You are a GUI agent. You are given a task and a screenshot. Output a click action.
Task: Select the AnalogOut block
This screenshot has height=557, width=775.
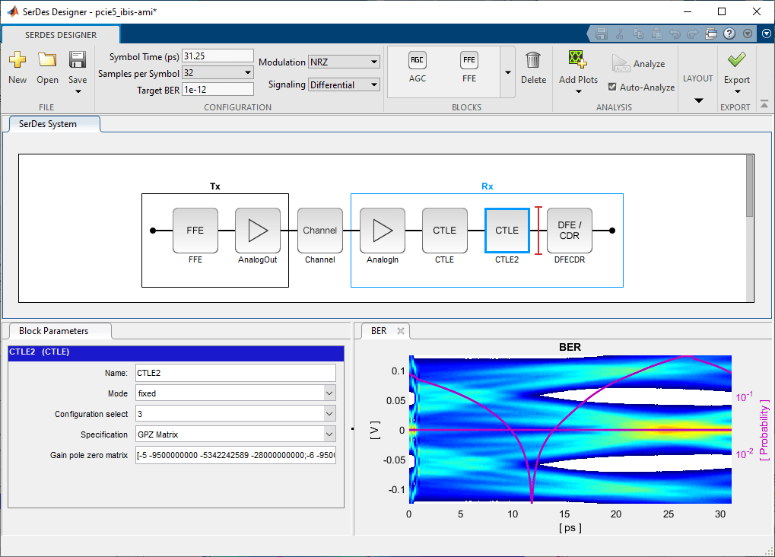point(258,231)
